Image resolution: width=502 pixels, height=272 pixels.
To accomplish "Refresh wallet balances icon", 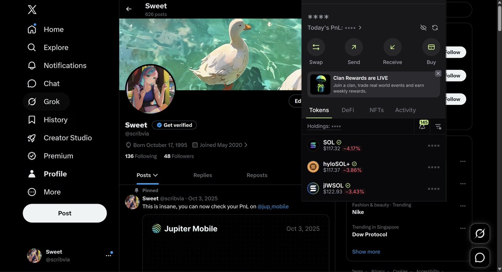I will coord(435,28).
